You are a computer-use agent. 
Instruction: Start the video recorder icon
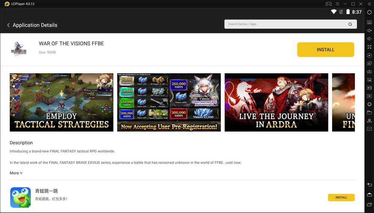click(369, 88)
